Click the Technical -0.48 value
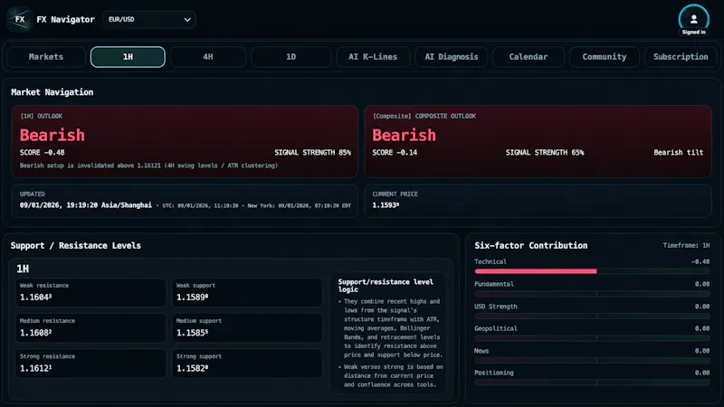 [x=700, y=261]
